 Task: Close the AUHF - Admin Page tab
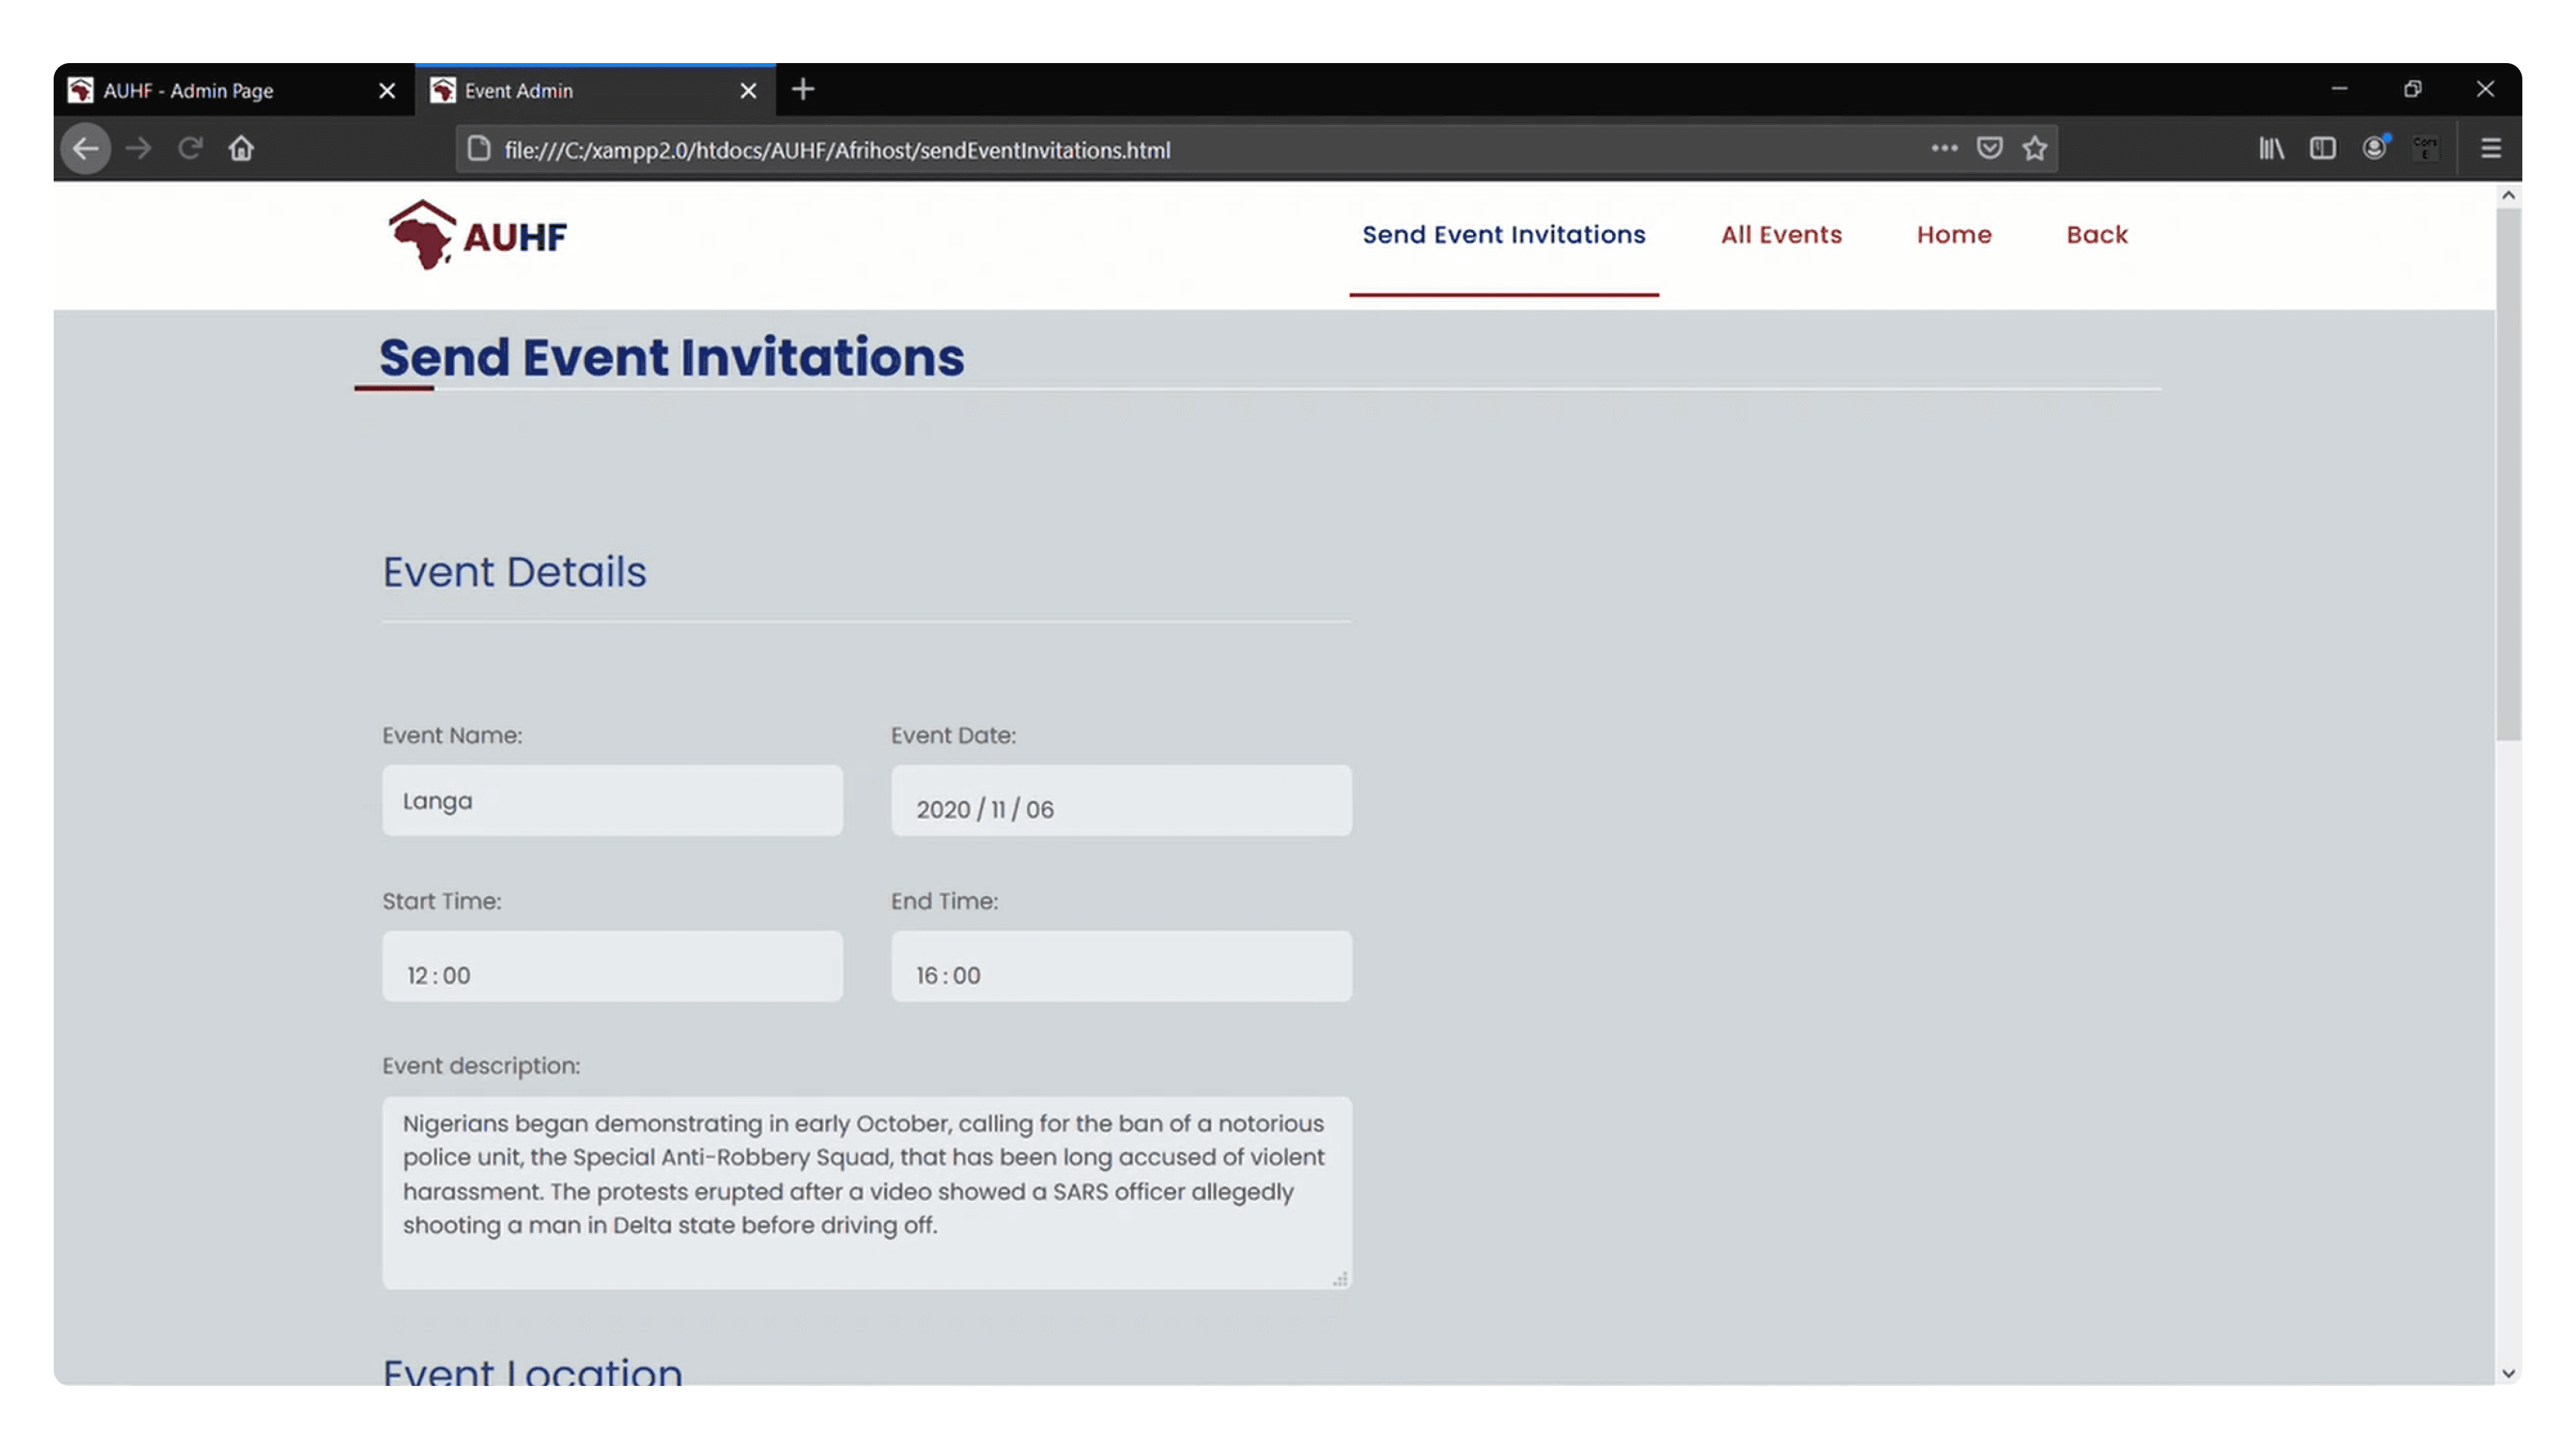coord(387,91)
